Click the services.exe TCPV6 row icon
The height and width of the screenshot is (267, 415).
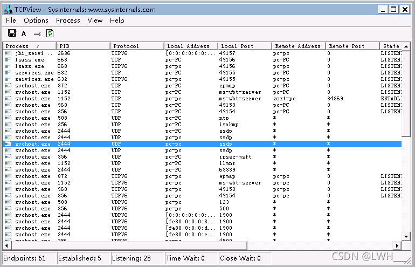8,79
